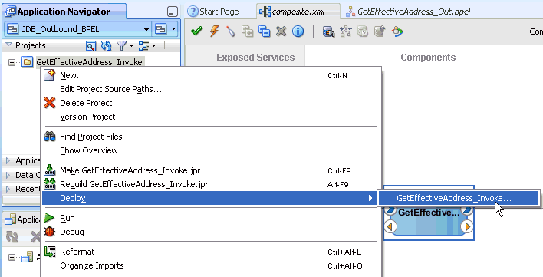The width and height of the screenshot is (543, 277).
Task: Click the grayed Expand All plus icon
Action: [x=247, y=31]
